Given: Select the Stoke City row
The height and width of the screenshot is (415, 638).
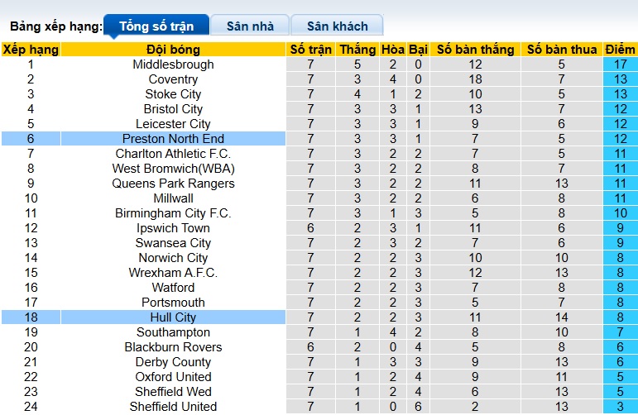Looking at the screenshot, I should 173,94.
